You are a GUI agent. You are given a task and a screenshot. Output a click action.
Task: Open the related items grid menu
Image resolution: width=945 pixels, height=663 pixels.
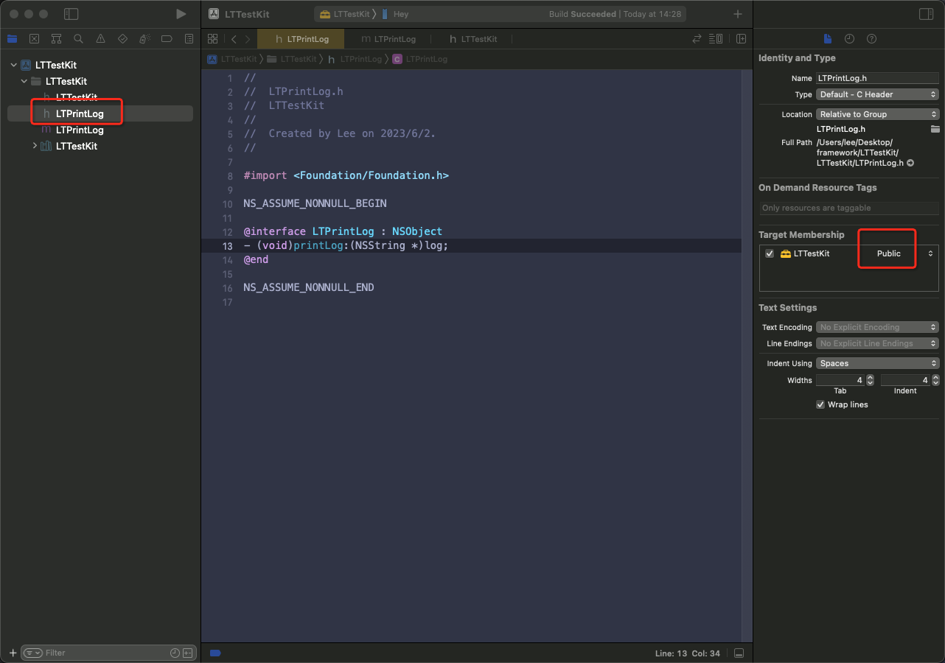tap(213, 39)
